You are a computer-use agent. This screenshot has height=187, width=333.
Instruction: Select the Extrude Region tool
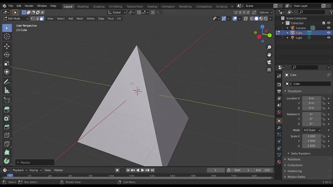7,110
